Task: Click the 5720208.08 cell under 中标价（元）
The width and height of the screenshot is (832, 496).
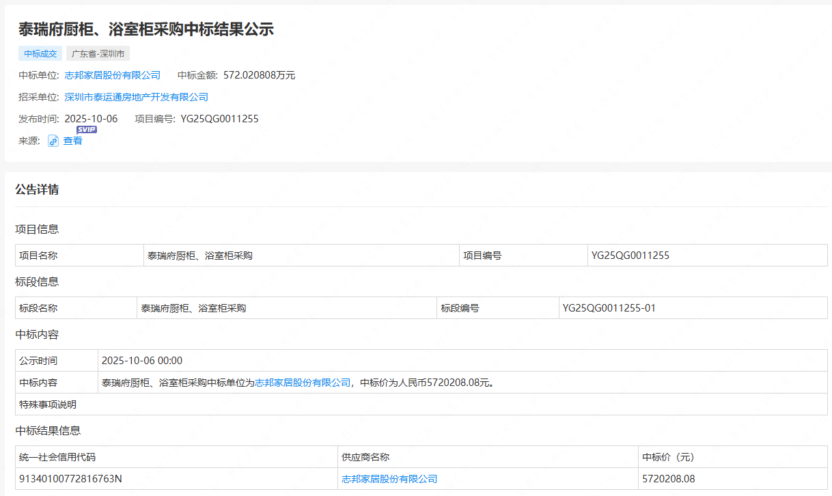Action: (669, 479)
